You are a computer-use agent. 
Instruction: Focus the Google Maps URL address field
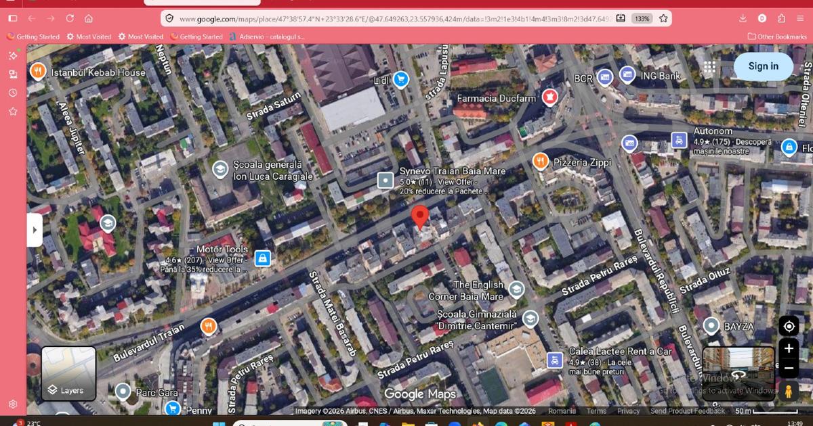click(x=395, y=19)
